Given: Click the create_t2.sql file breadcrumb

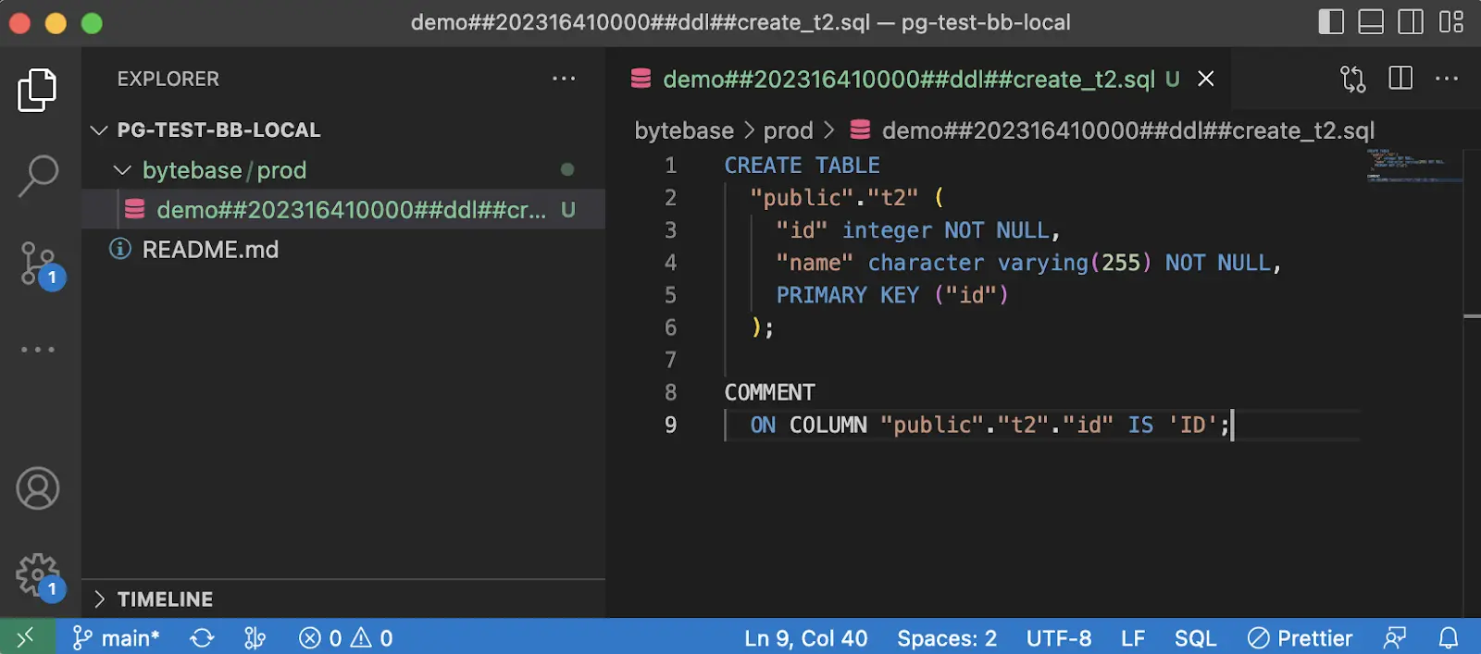Looking at the screenshot, I should pyautogui.click(x=1112, y=130).
